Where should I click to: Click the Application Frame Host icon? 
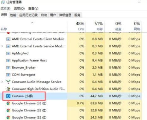tap(8, 60)
